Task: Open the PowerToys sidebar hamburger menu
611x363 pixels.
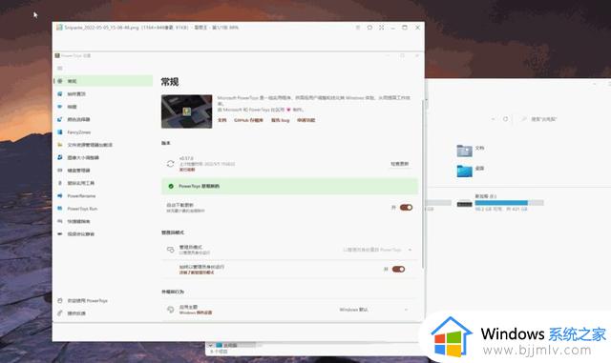Action: (x=59, y=68)
